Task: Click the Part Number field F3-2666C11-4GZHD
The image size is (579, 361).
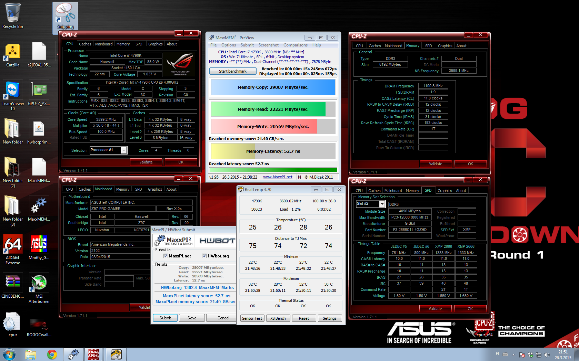Action: (x=410, y=230)
